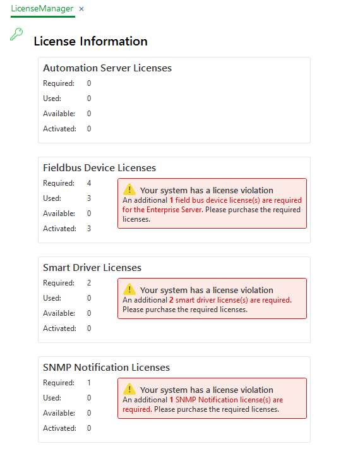Click the Required value 1 under SNMP Notification
Image resolution: width=341 pixels, height=463 pixels.
(89, 383)
